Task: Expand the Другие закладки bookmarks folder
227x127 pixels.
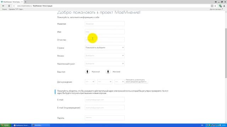Action: [216, 9]
